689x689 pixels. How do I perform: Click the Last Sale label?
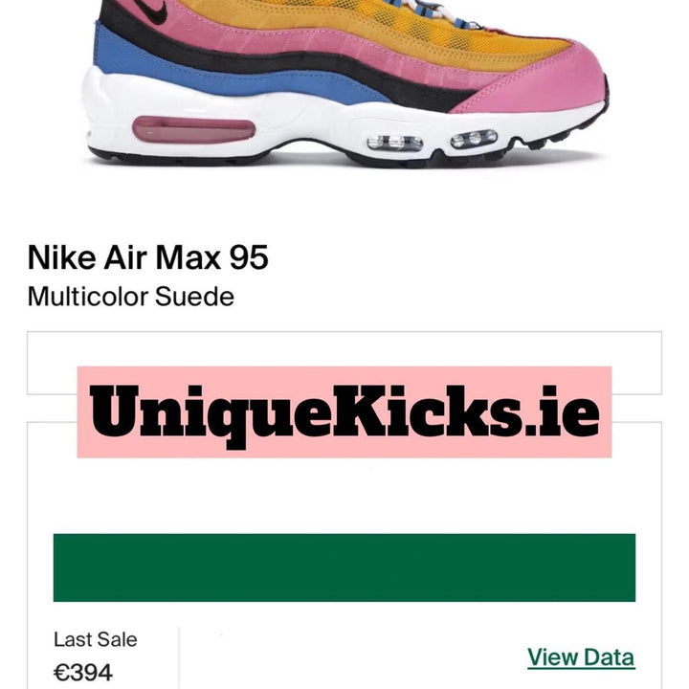[96, 639]
